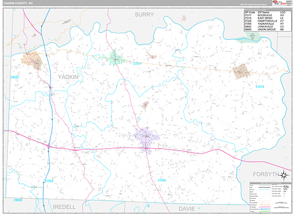This screenshot has width=295, height=214.
Task: Click the FORSYTH county label
Action: 265,174
